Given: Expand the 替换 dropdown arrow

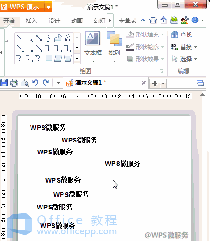Looking at the screenshot, I should [196, 47].
